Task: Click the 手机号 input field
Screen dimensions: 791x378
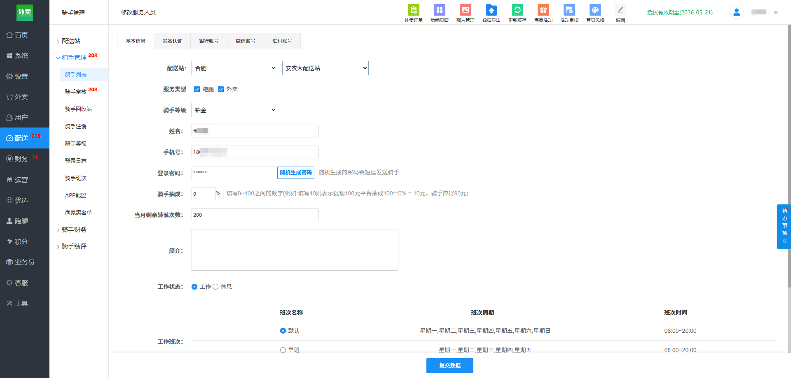Action: coord(255,152)
